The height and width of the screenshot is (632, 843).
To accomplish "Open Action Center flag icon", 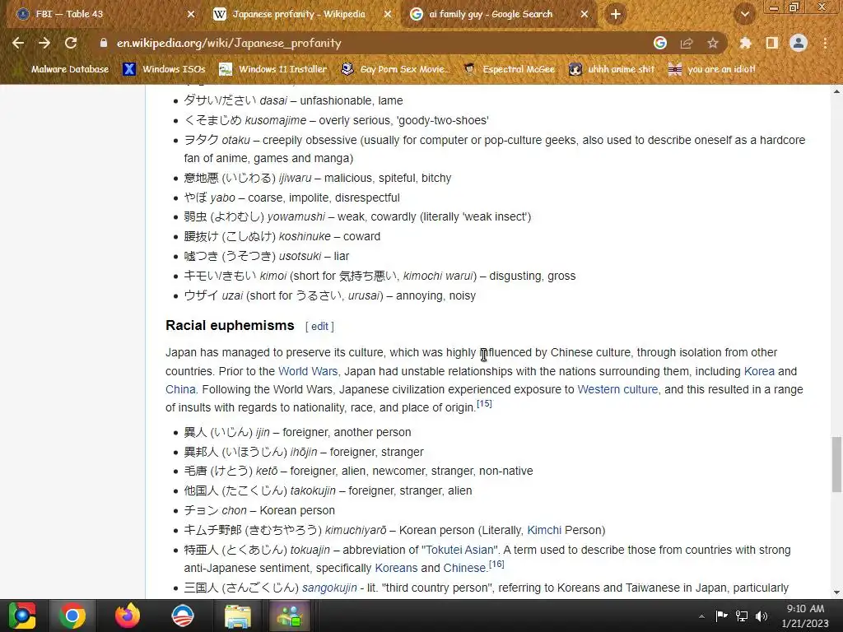I will pyautogui.click(x=721, y=616).
